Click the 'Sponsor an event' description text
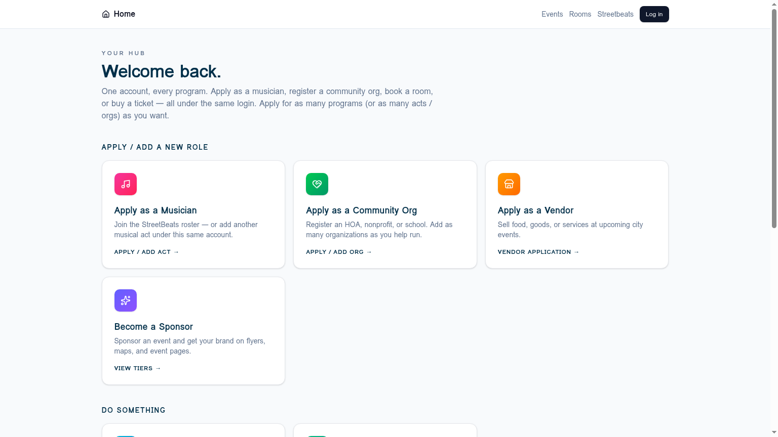This screenshot has width=778, height=437. pos(190,346)
